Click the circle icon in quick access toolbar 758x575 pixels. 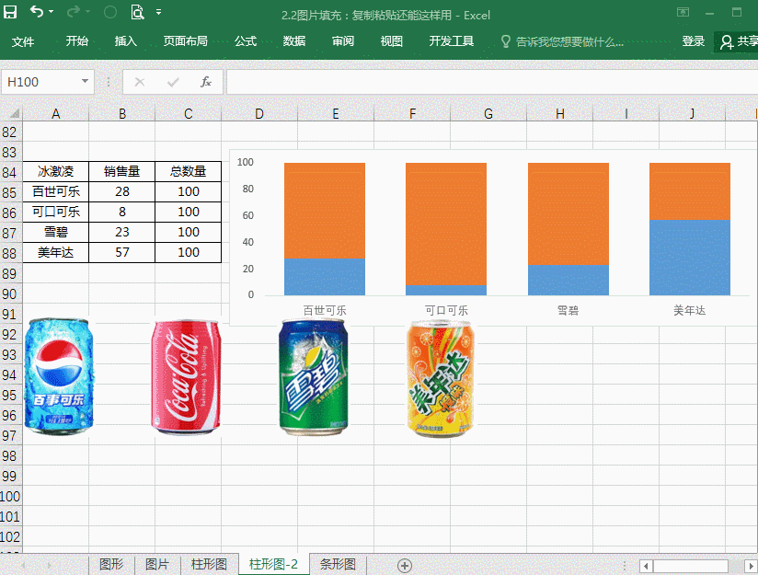point(110,12)
